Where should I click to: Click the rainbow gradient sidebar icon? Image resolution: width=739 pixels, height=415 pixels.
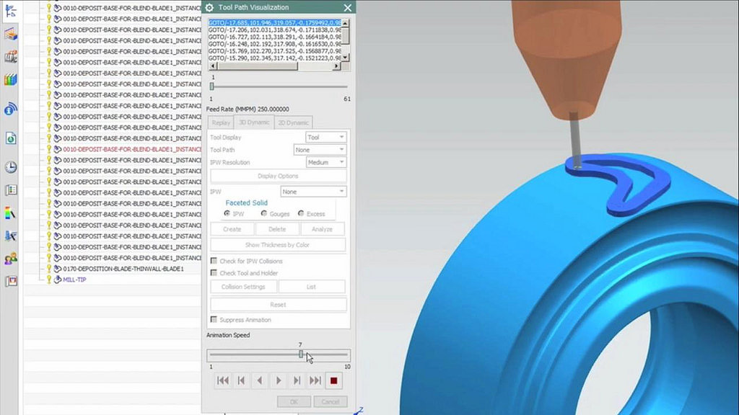[x=10, y=213]
